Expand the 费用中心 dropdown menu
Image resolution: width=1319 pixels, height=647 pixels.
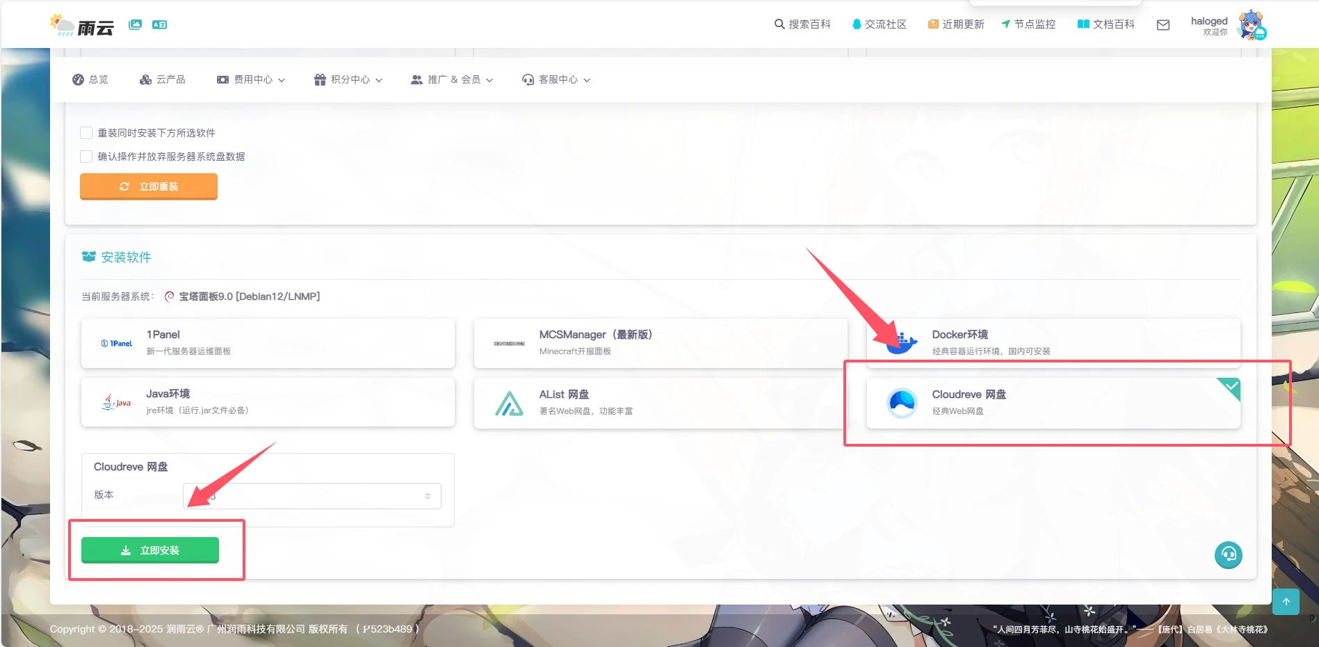pyautogui.click(x=251, y=79)
